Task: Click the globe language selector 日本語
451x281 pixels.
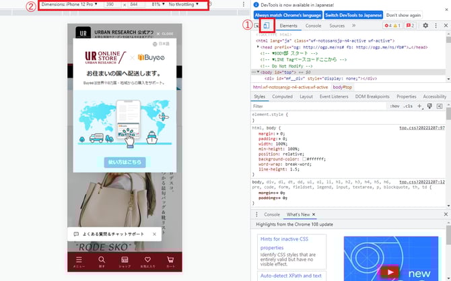Action: pyautogui.click(x=161, y=44)
